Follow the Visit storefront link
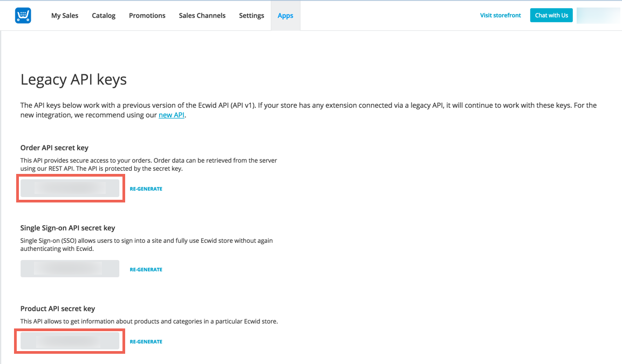The width and height of the screenshot is (622, 364). click(x=501, y=15)
